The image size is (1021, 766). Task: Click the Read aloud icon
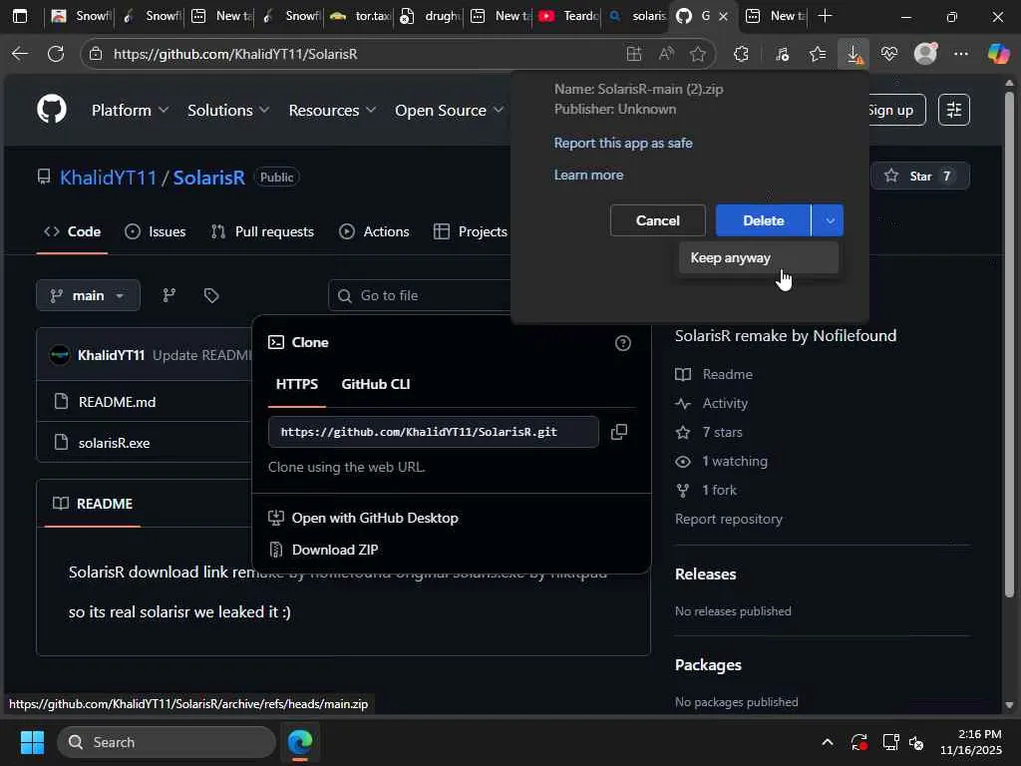coord(665,54)
